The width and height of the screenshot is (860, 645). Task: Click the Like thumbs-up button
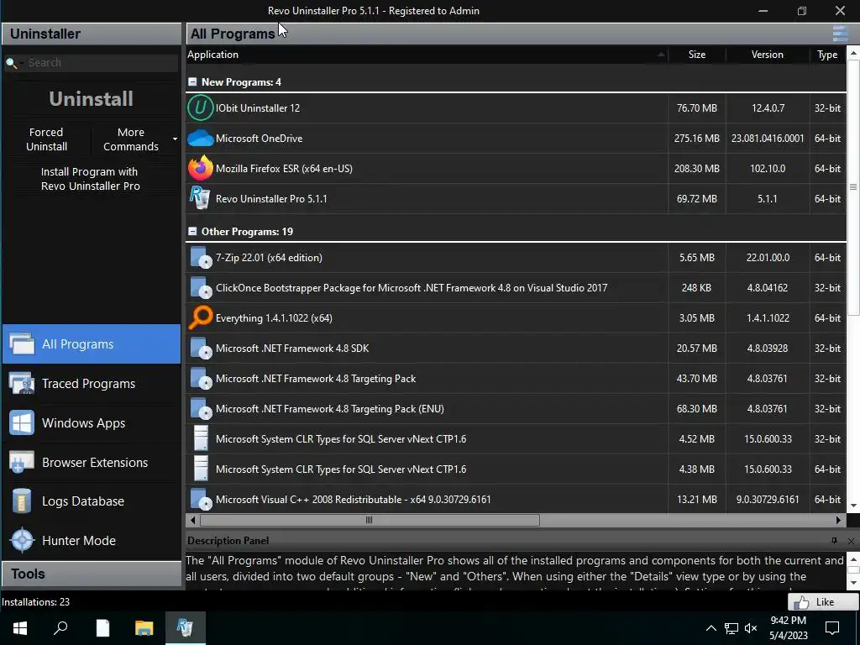pos(823,601)
